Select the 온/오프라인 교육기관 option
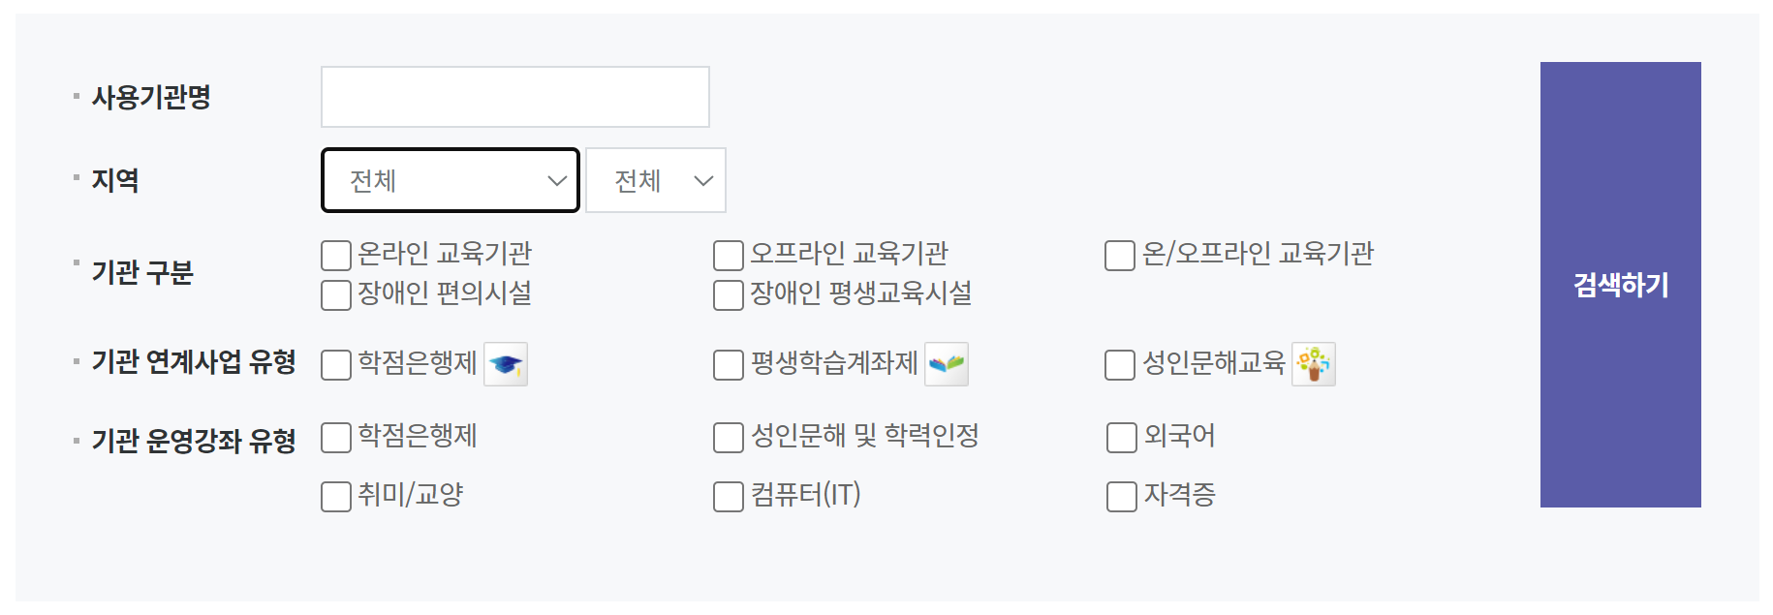The height and width of the screenshot is (615, 1773). [x=1119, y=254]
